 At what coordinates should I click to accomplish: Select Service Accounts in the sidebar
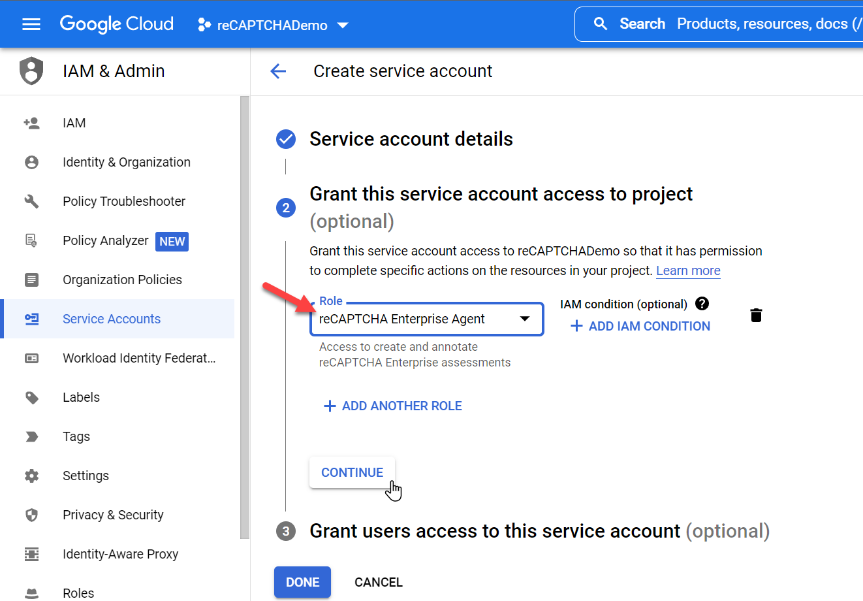click(118, 319)
